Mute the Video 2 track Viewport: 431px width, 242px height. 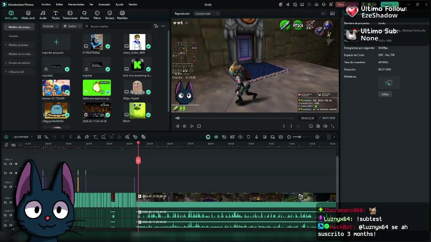10,187
